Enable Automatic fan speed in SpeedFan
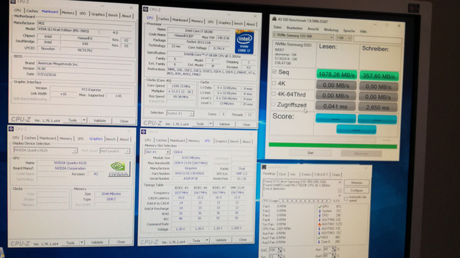The height and width of the screenshot is (258, 460). 346,199
